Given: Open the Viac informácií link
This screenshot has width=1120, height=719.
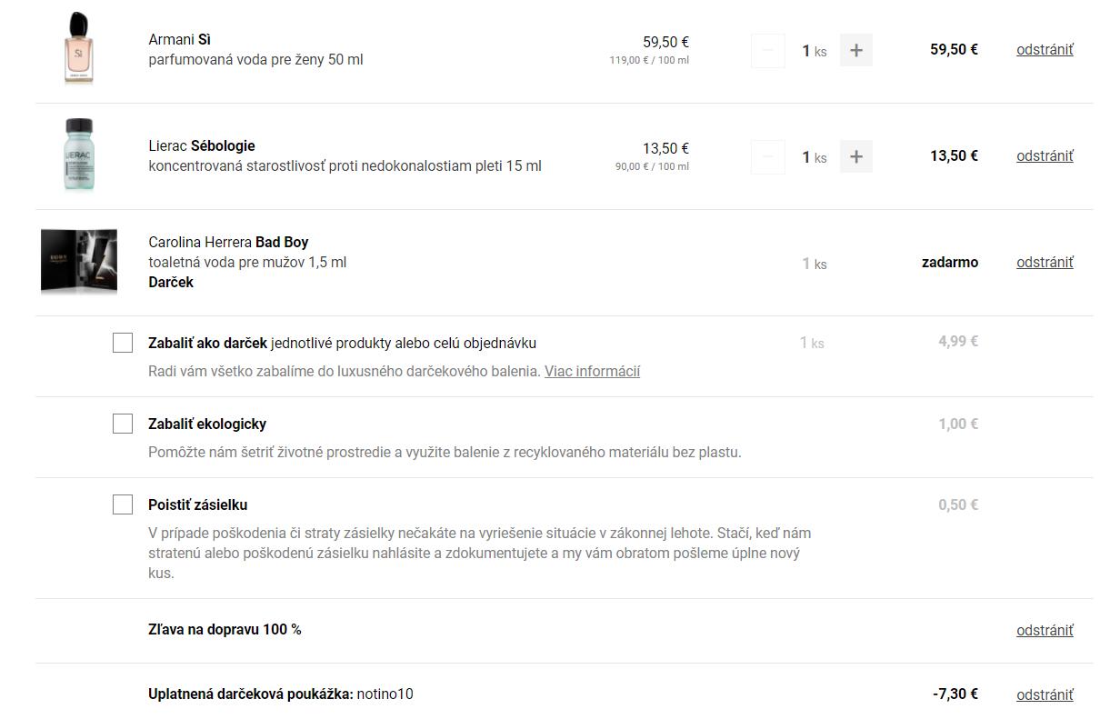Looking at the screenshot, I should (592, 371).
